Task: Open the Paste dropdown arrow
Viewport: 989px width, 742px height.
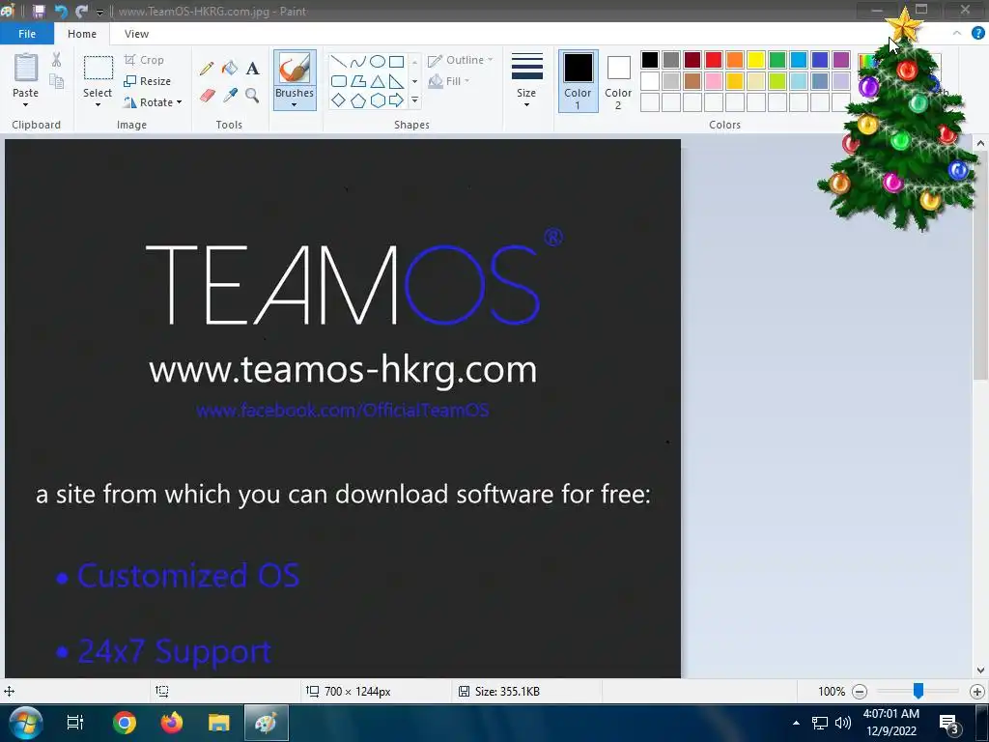Action: 26,104
